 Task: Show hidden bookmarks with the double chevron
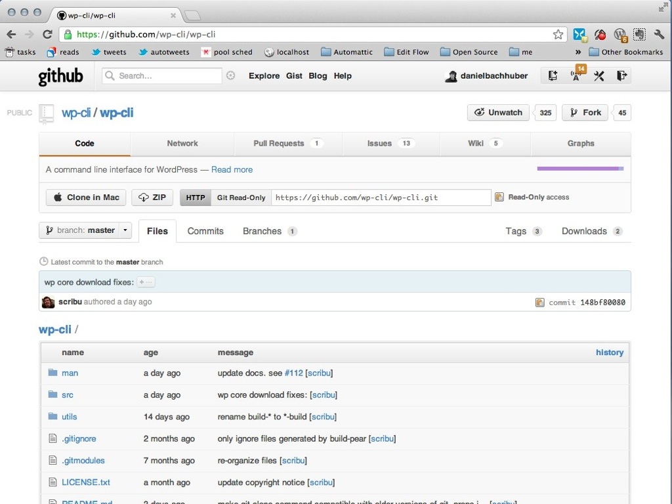(x=577, y=52)
